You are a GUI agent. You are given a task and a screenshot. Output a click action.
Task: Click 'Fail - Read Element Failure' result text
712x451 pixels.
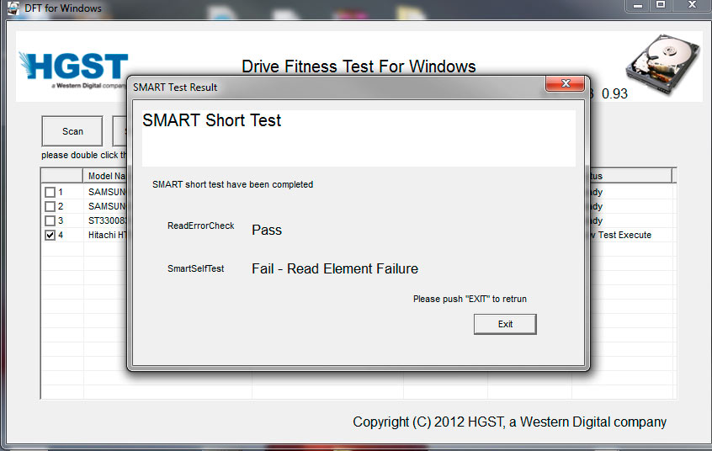pos(335,269)
